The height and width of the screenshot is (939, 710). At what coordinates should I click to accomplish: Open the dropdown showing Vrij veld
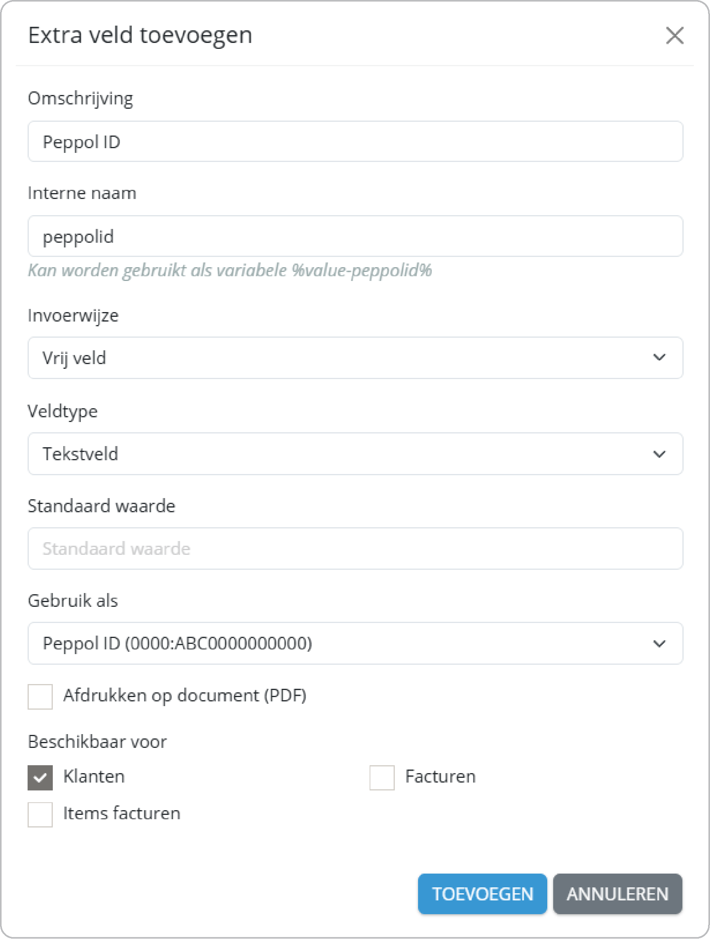(340, 357)
